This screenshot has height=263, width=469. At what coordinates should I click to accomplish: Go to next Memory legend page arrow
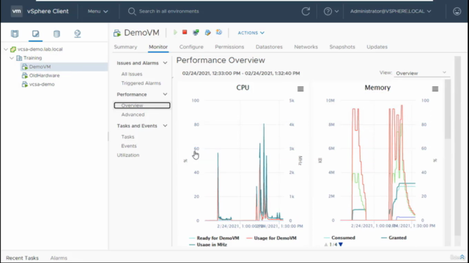tap(341, 245)
